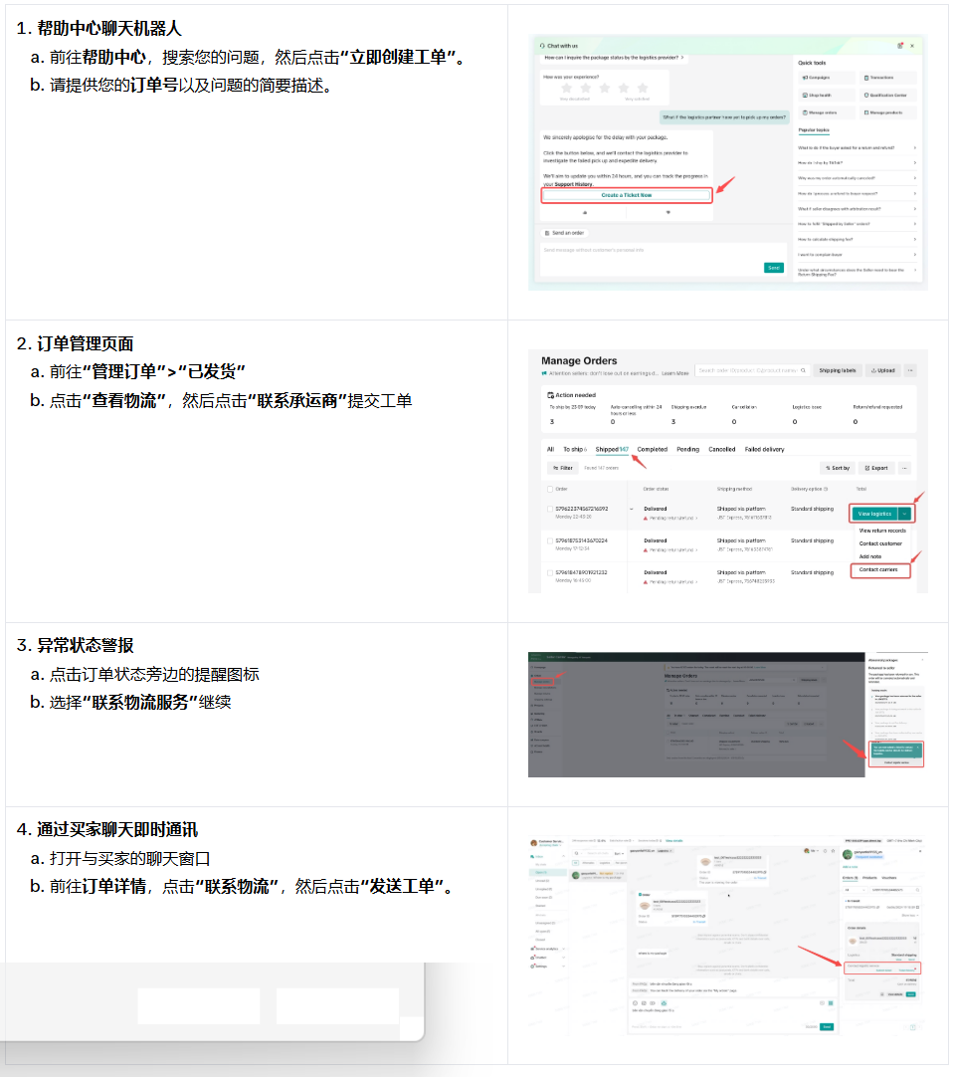Click the View logistics button
The image size is (954, 1077).
point(873,514)
